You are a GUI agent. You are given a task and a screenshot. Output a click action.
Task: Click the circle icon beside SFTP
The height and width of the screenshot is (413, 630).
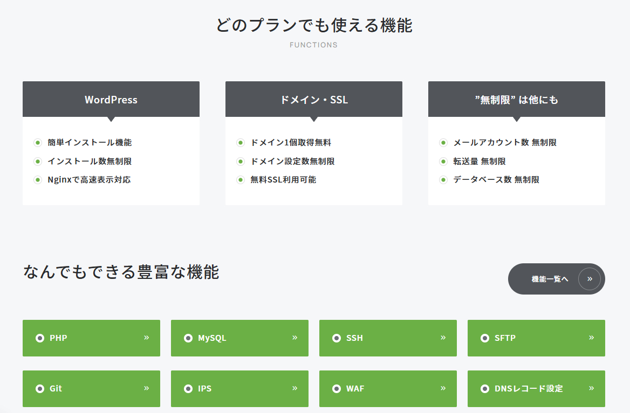(x=484, y=338)
